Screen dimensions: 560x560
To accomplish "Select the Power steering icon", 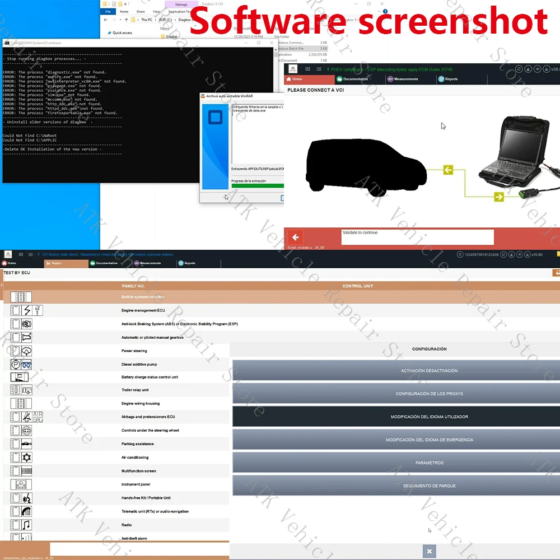I will pos(21,351).
